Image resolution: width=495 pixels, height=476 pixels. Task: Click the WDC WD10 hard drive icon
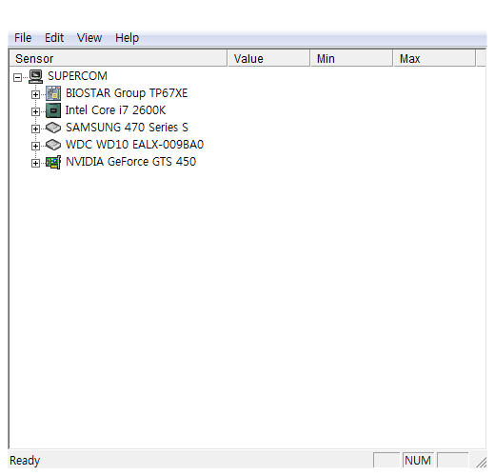pyautogui.click(x=53, y=145)
